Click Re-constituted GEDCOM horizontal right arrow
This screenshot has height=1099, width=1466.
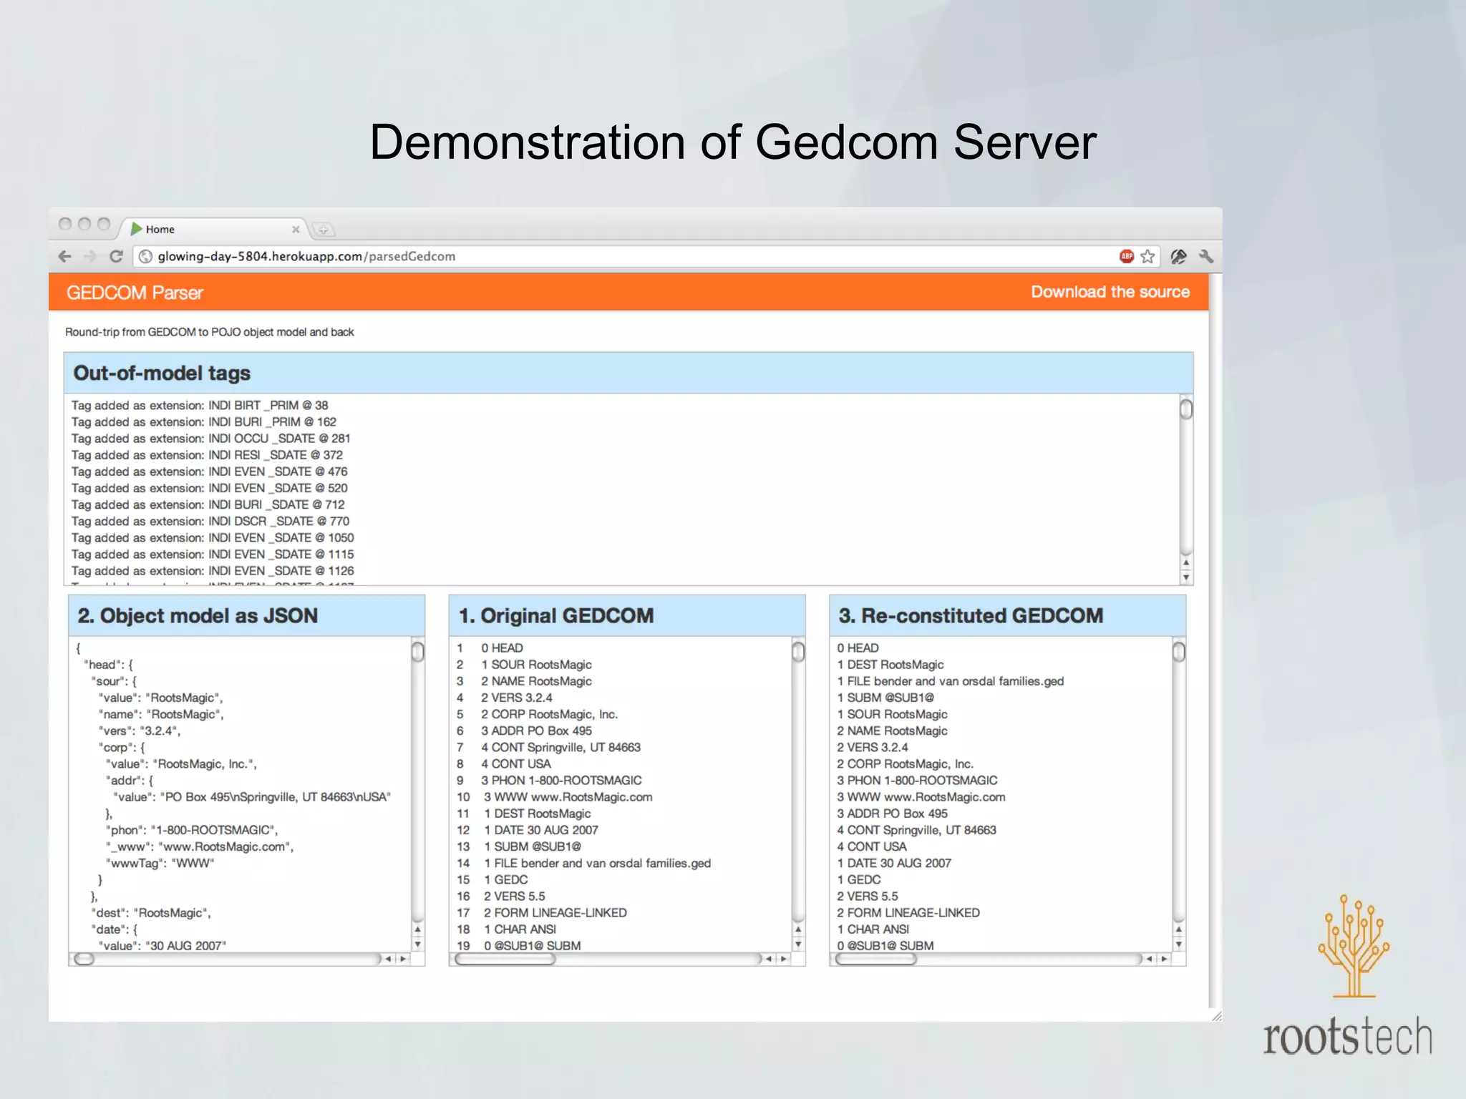click(1164, 959)
